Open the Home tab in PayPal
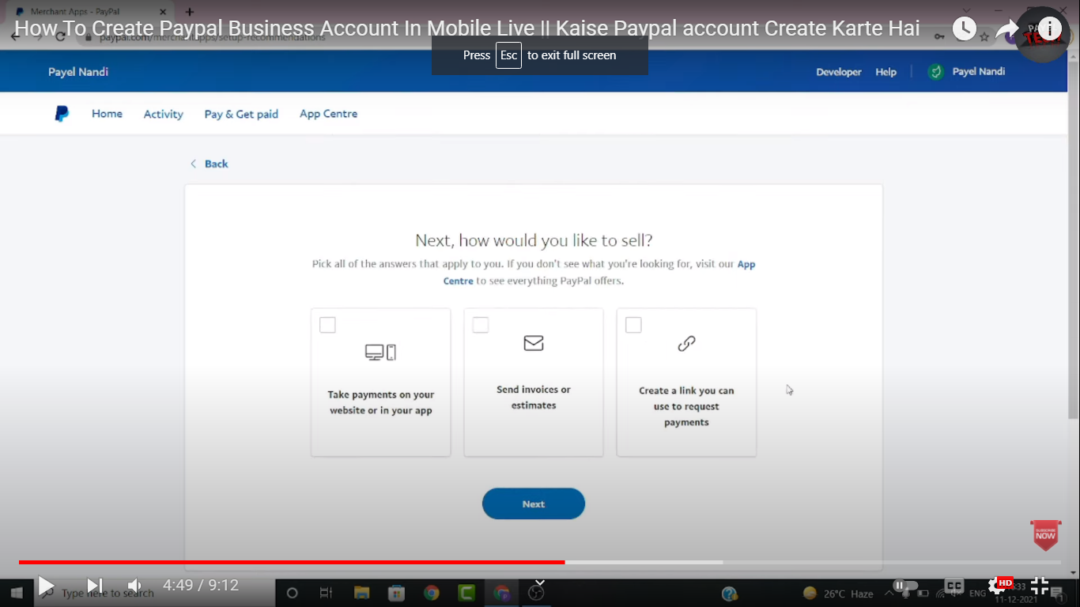 107,114
